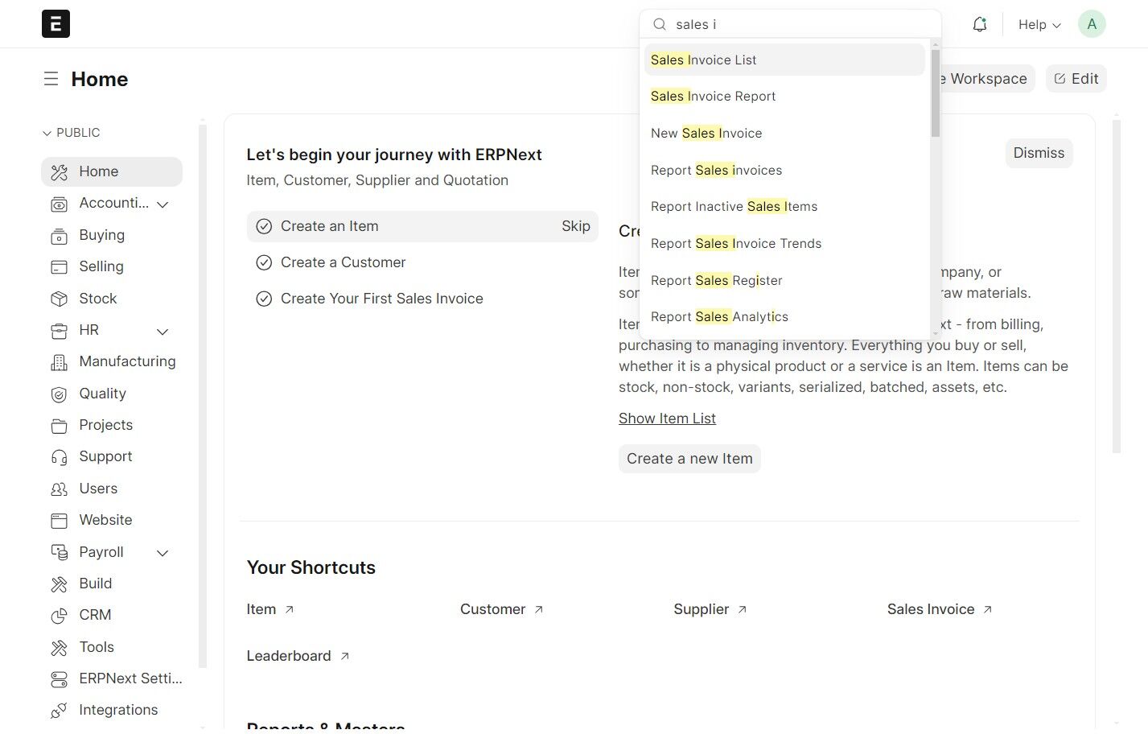The height and width of the screenshot is (734, 1148).
Task: Click the CRM pie chart icon
Action: tap(59, 616)
